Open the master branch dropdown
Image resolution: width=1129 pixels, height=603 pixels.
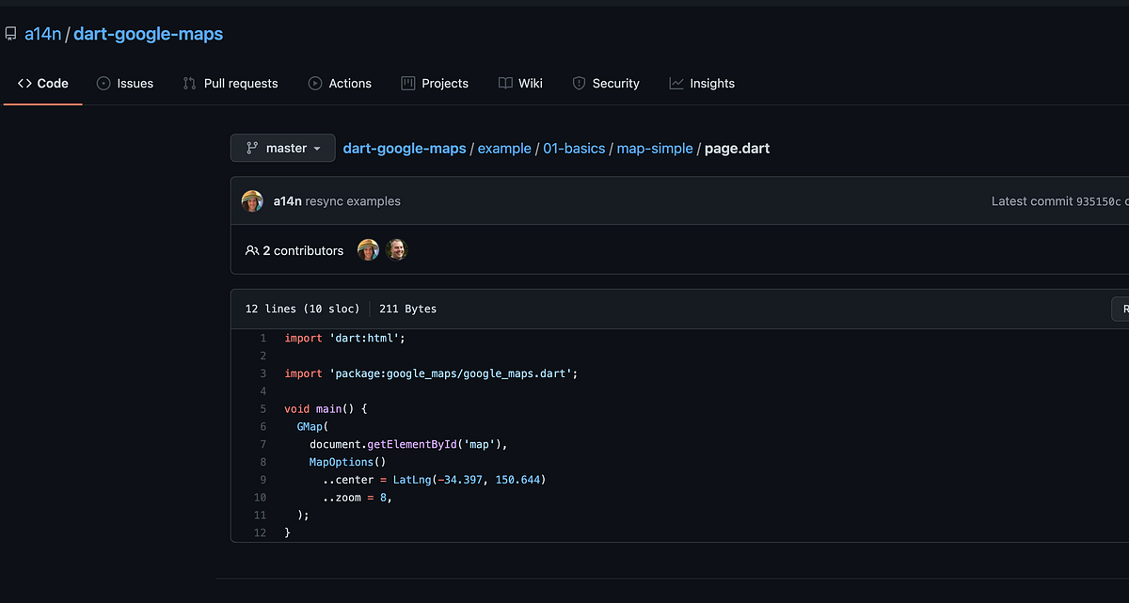point(282,148)
